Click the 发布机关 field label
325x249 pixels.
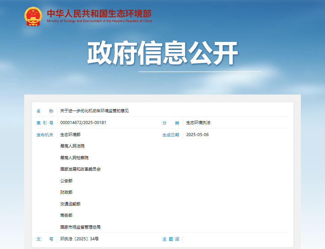[45, 135]
